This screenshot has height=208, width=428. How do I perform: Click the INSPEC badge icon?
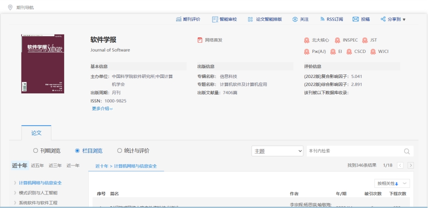338,40
